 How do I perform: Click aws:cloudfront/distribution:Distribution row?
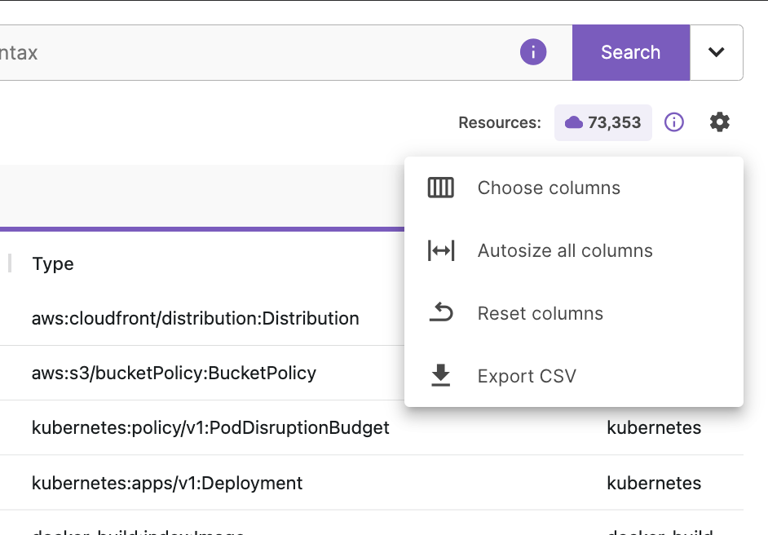196,318
